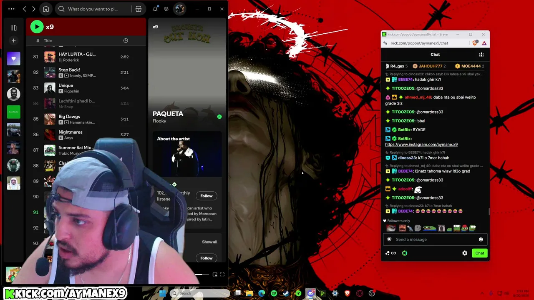534x300 pixels.
Task: Toggle the green saved checkmark for PAQUETA
Action: click(x=219, y=117)
